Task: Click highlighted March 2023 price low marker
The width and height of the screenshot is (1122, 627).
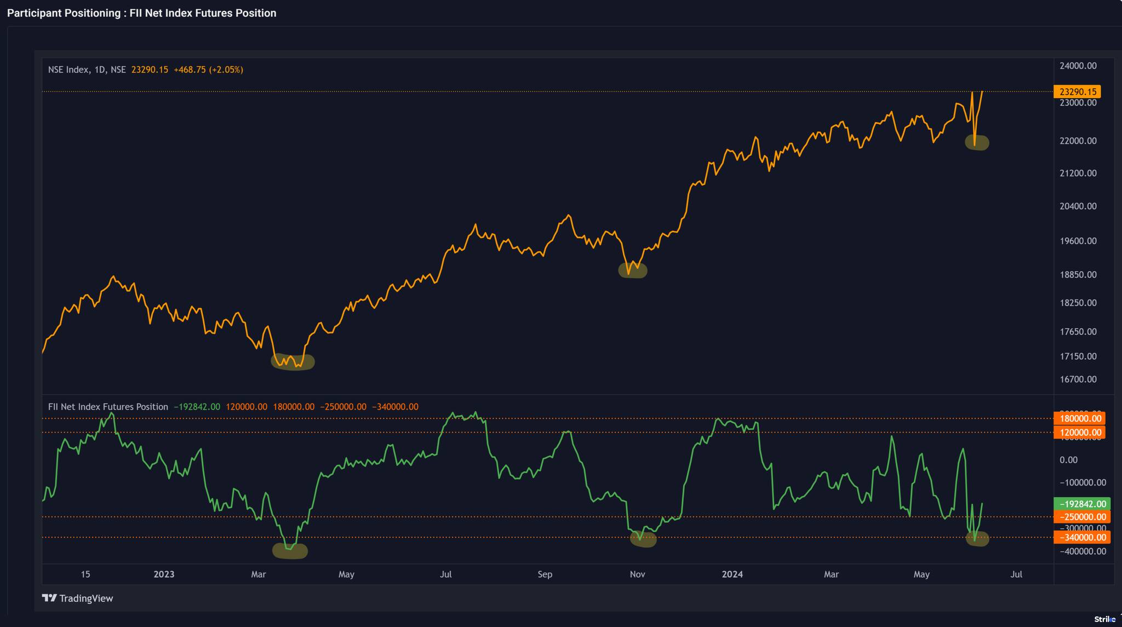Action: tap(293, 362)
